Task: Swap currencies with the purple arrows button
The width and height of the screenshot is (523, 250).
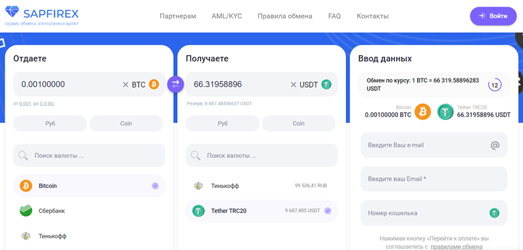Action: (x=175, y=84)
